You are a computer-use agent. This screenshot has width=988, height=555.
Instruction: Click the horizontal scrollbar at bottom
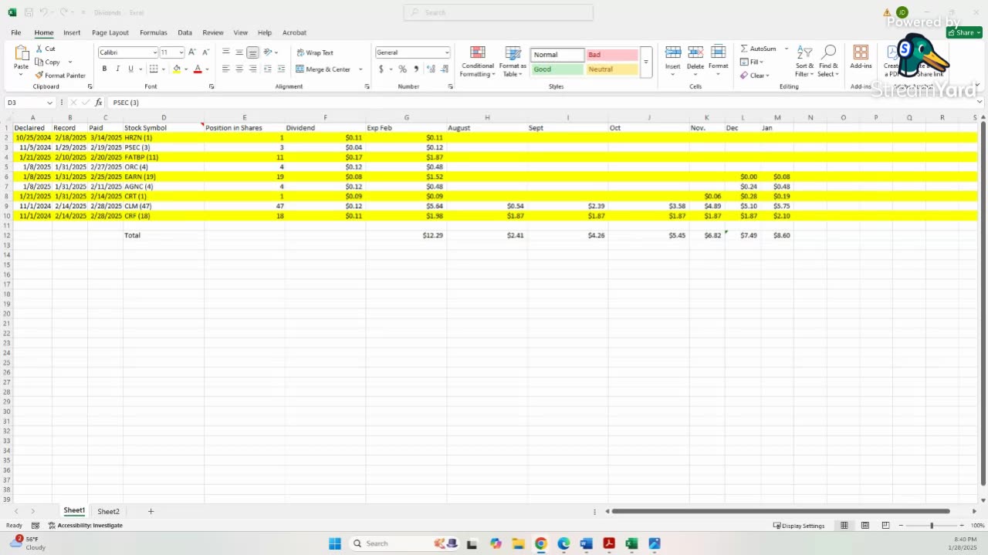tap(781, 511)
